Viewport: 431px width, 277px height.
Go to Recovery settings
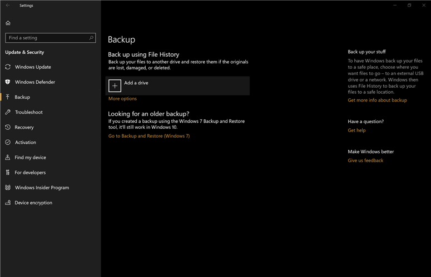[x=24, y=127]
